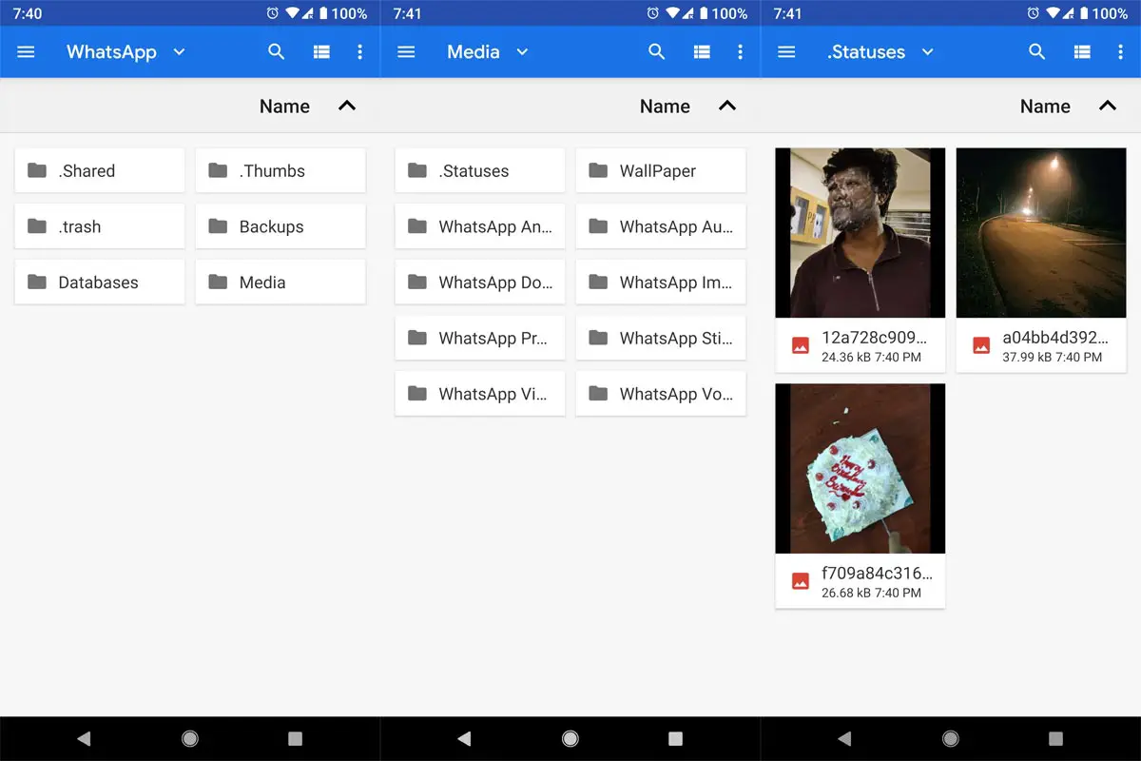This screenshot has height=761, width=1141.
Task: Open the Media folder tile
Action: (x=280, y=283)
